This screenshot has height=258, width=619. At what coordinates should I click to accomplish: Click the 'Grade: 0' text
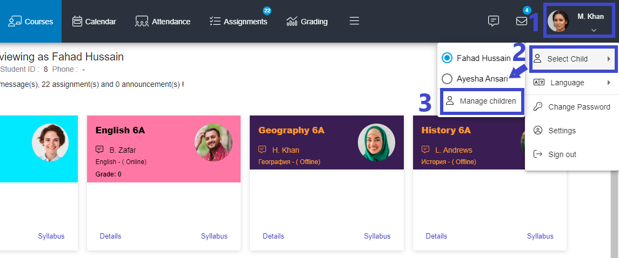(109, 174)
